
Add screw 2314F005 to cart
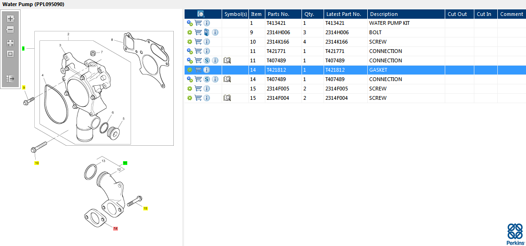tap(198, 89)
